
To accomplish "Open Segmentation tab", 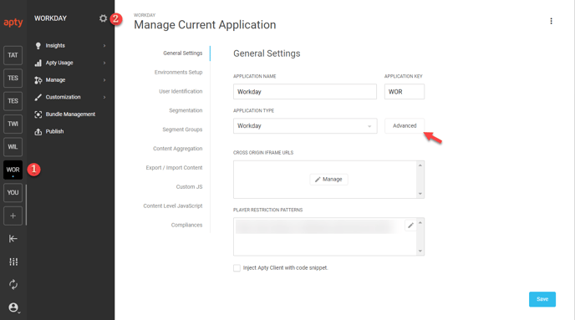I will pyautogui.click(x=186, y=110).
